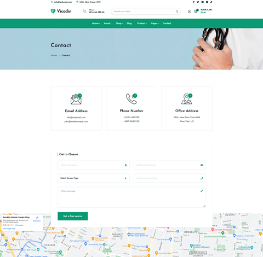The width and height of the screenshot is (263, 257).
Task: Expand the Home menu dropdown
Action: [96, 24]
